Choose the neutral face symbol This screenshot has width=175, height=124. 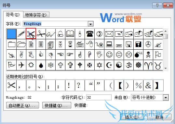119,55
